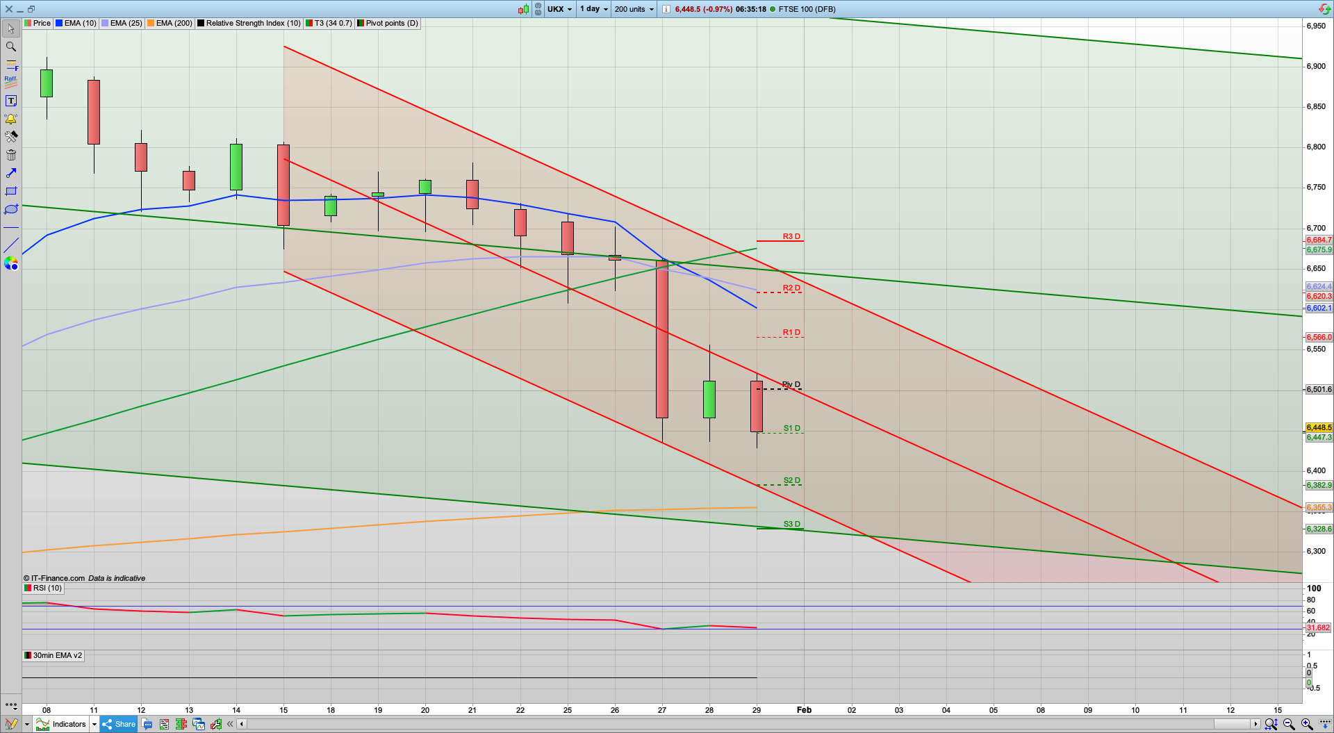Image resolution: width=1334 pixels, height=733 pixels.
Task: Expand the 200 units dropdown
Action: (633, 9)
